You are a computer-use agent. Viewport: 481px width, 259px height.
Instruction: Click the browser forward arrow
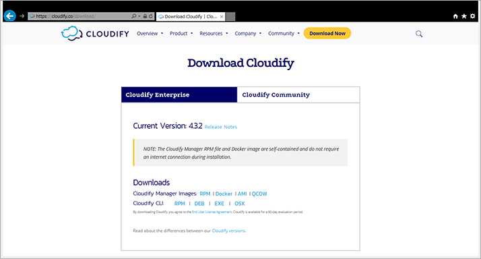coord(22,16)
